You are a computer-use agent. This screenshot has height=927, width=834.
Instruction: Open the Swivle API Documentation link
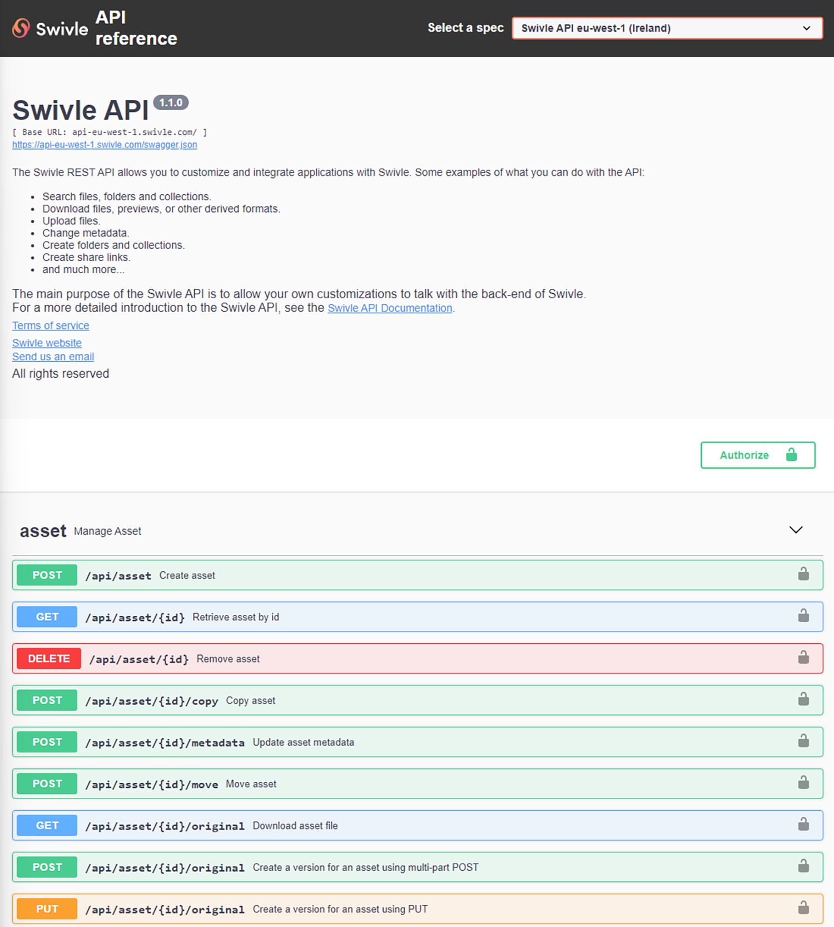pos(390,308)
